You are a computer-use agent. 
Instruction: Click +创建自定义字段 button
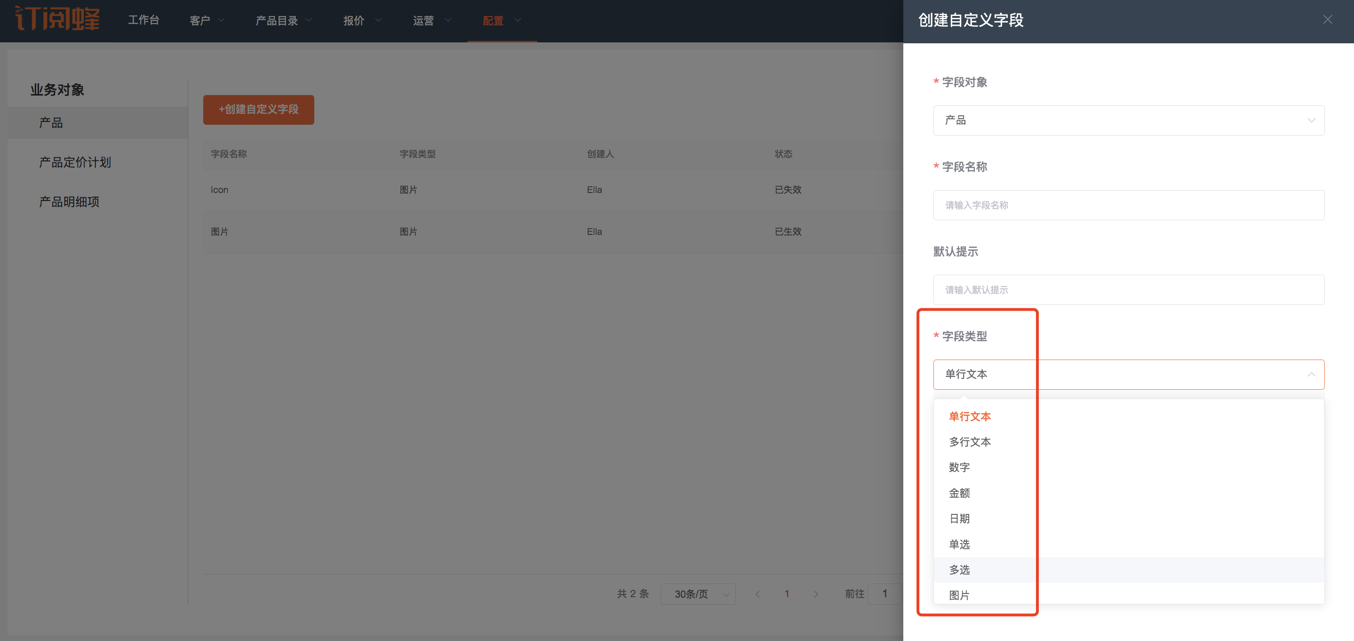(x=258, y=109)
